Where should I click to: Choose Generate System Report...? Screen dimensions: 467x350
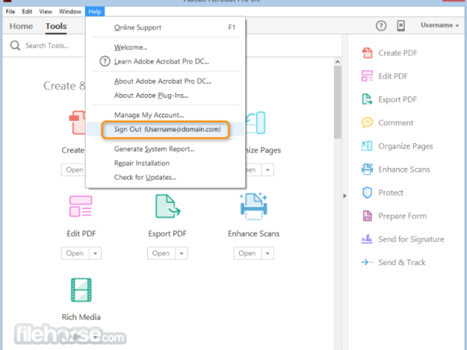pos(165,149)
